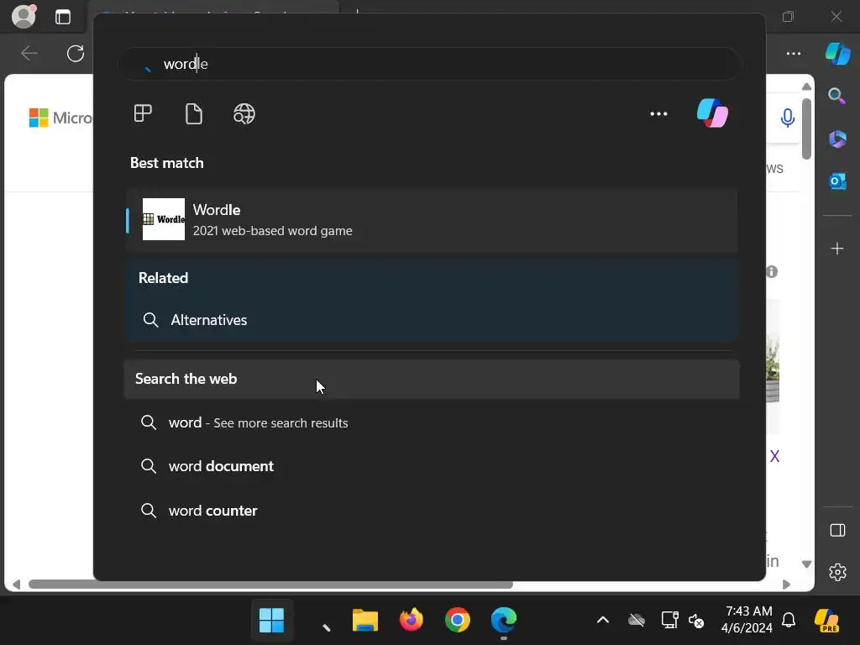Open the Windows Start button
Viewport: 860px width, 645px height.
(x=271, y=621)
